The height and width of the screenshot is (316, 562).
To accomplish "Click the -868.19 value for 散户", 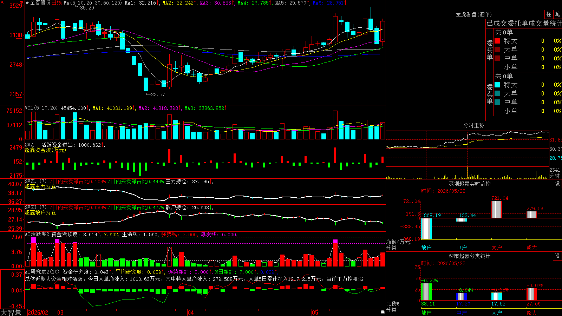I will [431, 215].
